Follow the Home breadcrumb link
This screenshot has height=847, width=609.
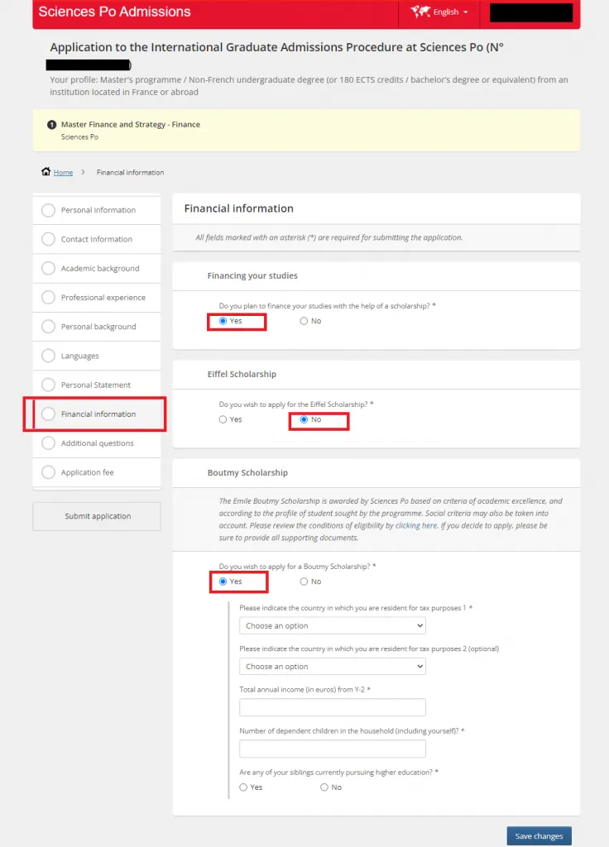pyautogui.click(x=63, y=172)
